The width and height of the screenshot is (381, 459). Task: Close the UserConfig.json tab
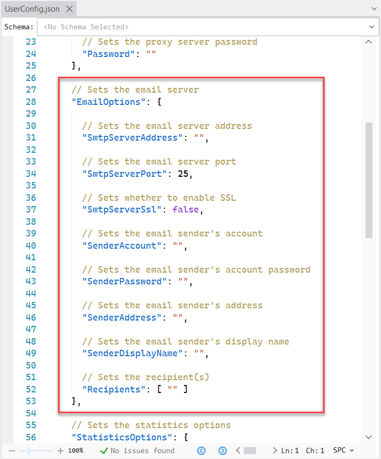(x=69, y=9)
